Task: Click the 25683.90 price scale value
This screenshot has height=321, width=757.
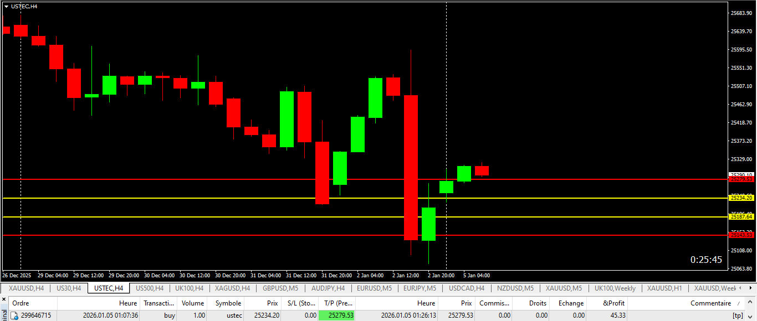Action: pyautogui.click(x=742, y=13)
